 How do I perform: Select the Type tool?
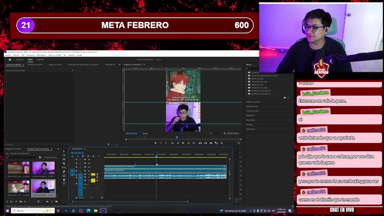64,184
